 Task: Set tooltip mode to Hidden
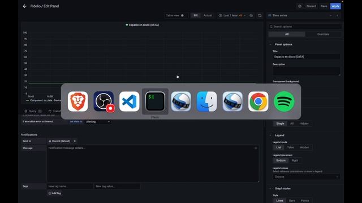(304, 123)
